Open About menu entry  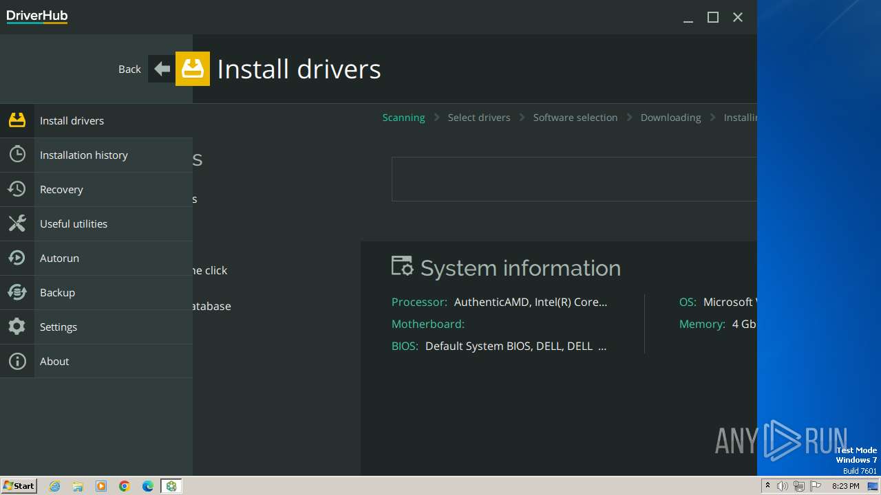click(96, 361)
